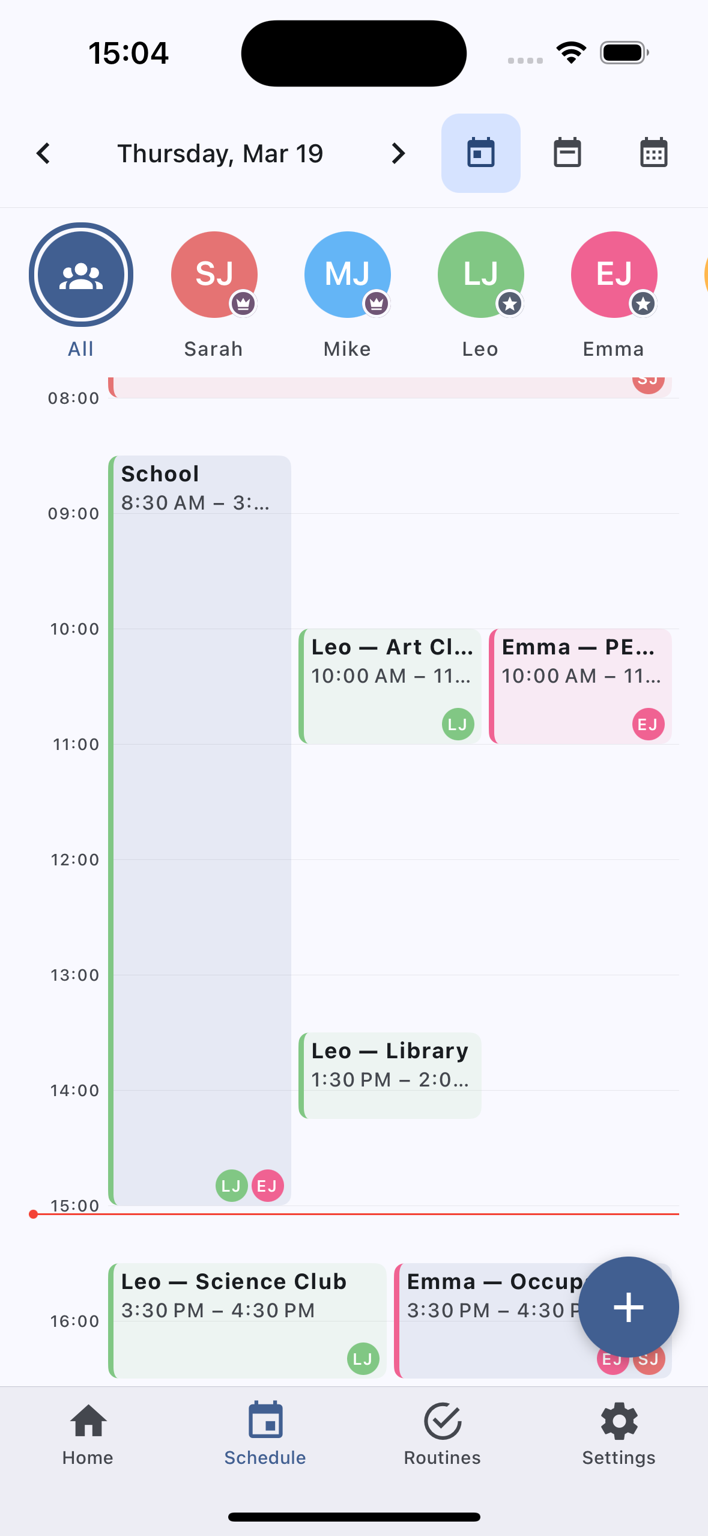This screenshot has width=708, height=1536.
Task: Filter schedule by Sarah
Action: pyautogui.click(x=214, y=275)
